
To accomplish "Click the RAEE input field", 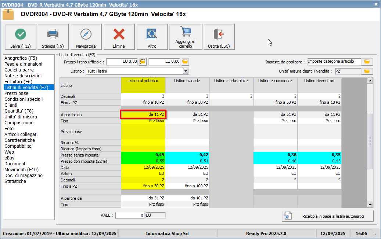I will tap(130, 216).
